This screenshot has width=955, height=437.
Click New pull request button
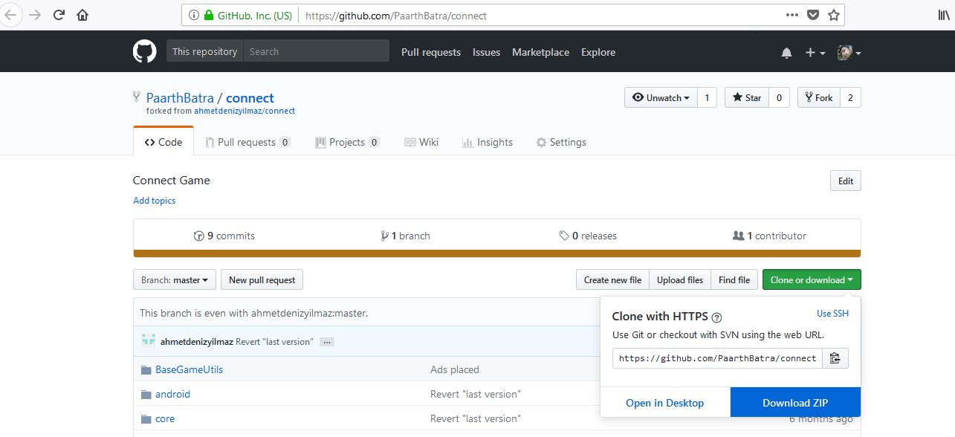click(x=262, y=280)
